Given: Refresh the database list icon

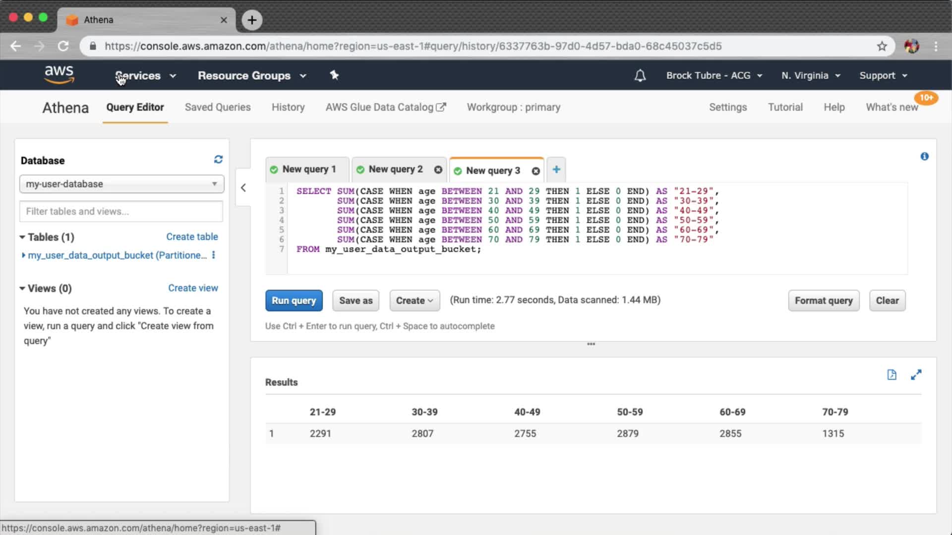Looking at the screenshot, I should tap(218, 160).
